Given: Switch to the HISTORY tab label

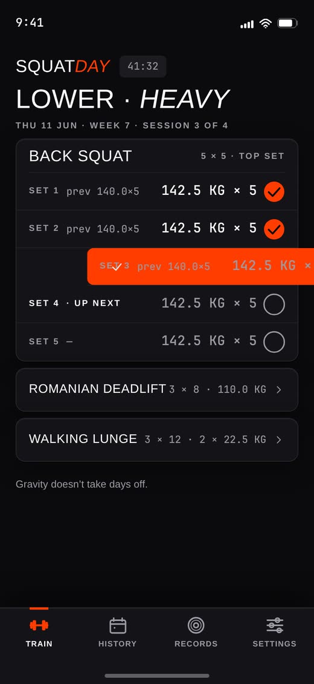Looking at the screenshot, I should (x=117, y=643).
